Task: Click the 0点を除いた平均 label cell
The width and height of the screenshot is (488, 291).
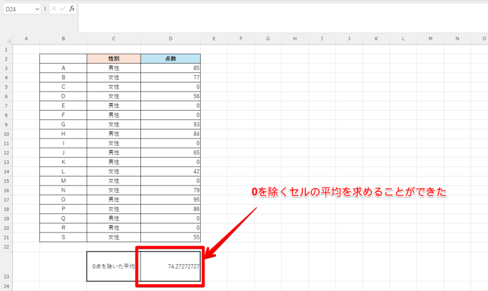Action: [113, 266]
